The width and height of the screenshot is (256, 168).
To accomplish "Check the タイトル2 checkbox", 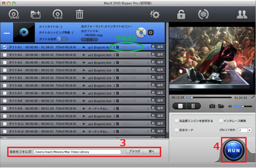I will pyautogui.click(x=5, y=55).
